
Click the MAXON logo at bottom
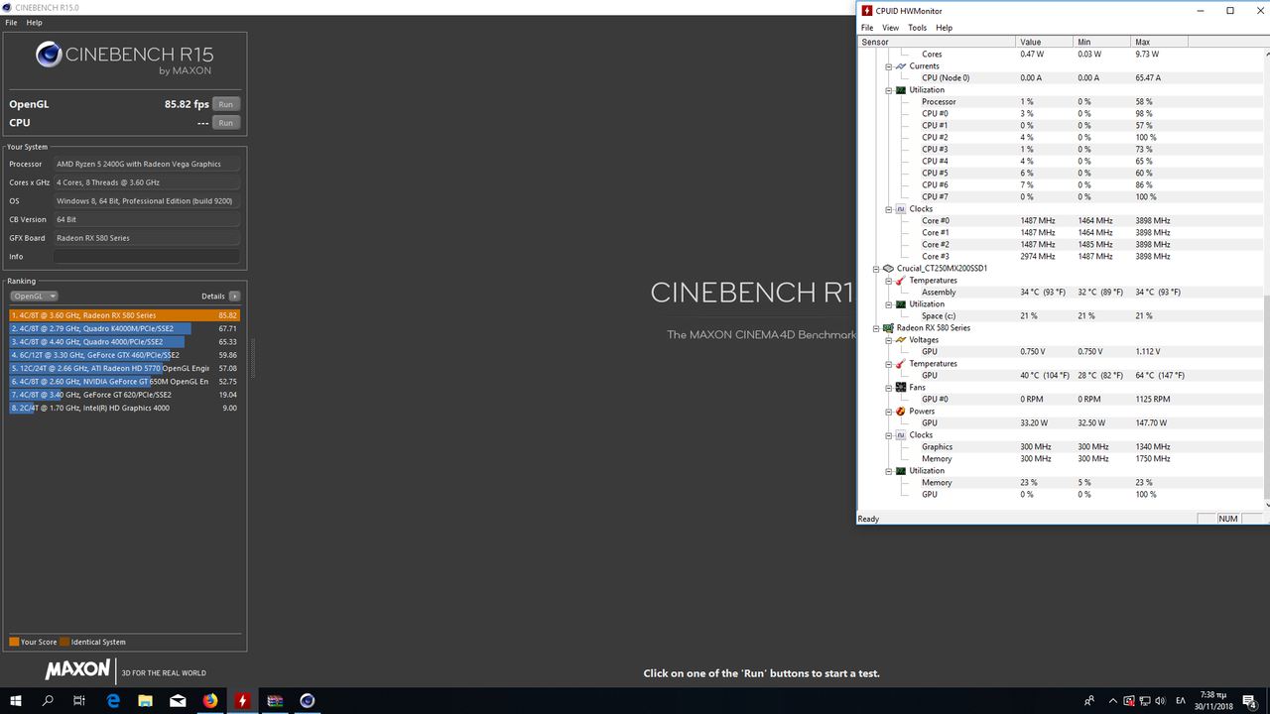point(77,670)
